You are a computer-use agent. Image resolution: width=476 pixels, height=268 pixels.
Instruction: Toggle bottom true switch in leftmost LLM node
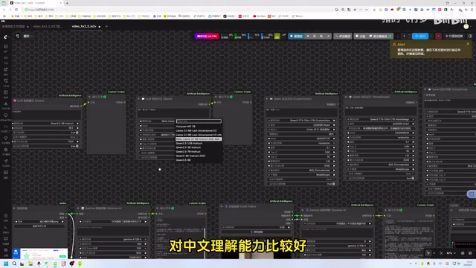click(x=77, y=146)
